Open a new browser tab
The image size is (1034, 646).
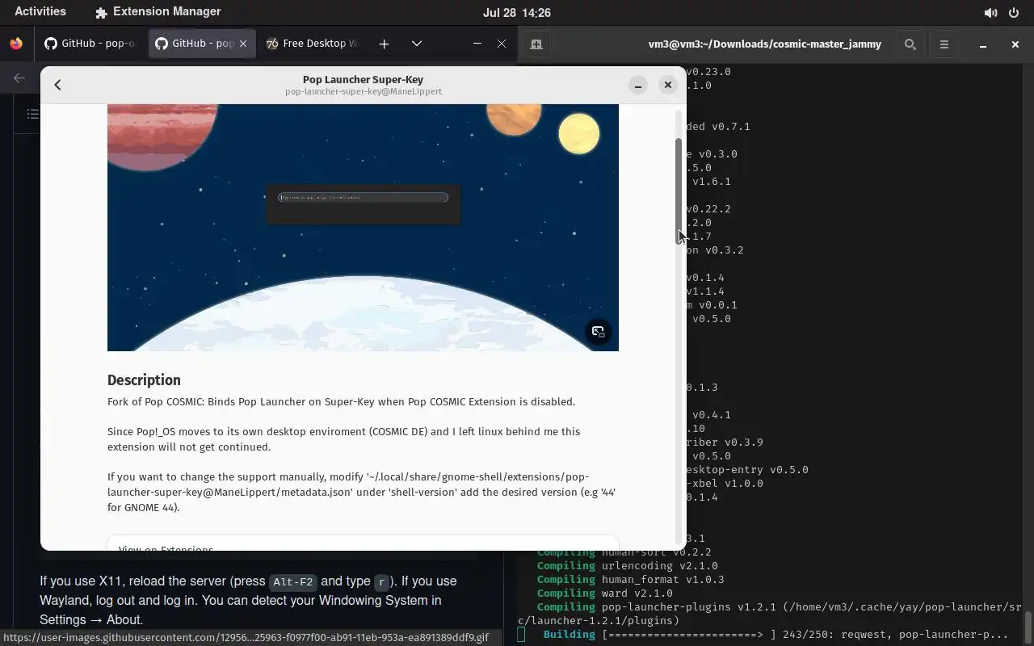[x=385, y=44]
